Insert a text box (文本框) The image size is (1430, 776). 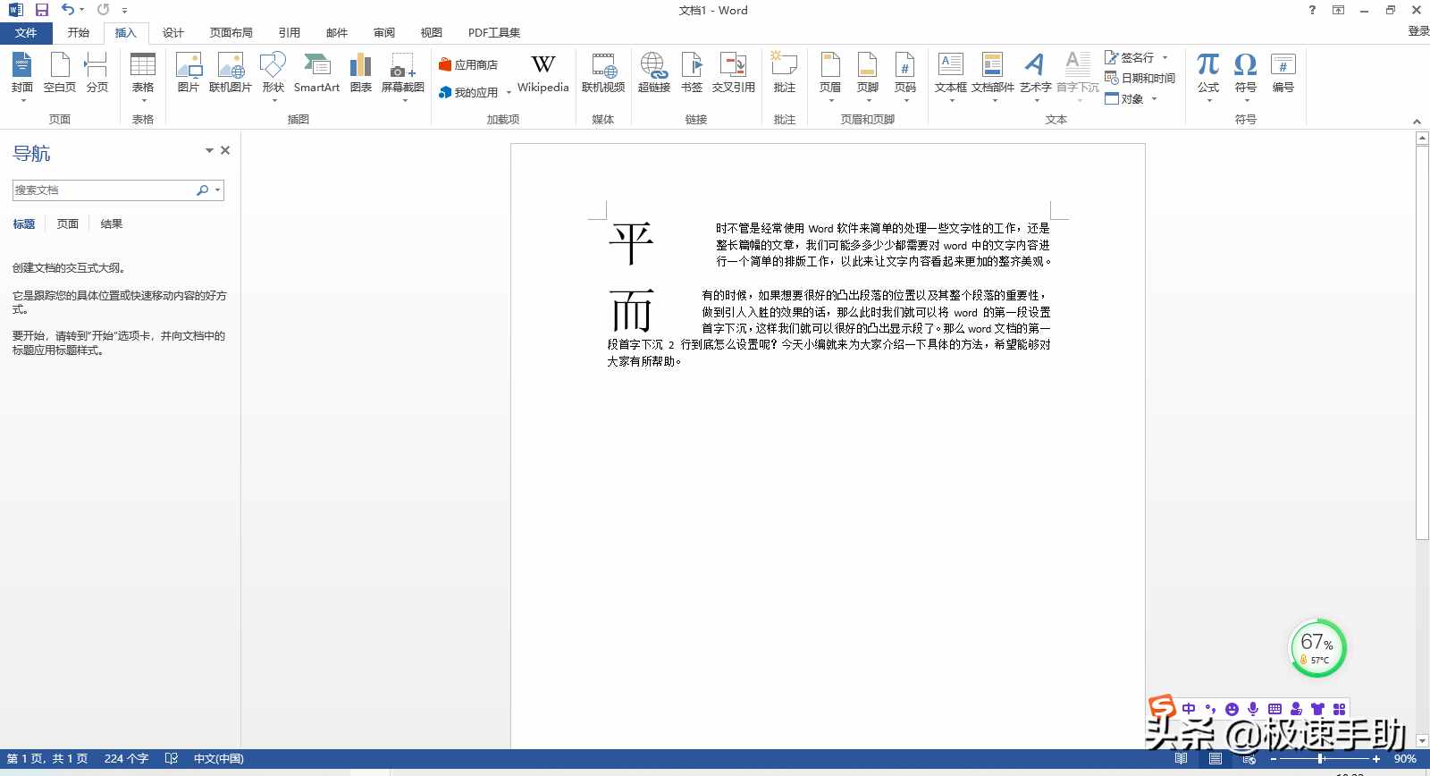click(x=951, y=75)
